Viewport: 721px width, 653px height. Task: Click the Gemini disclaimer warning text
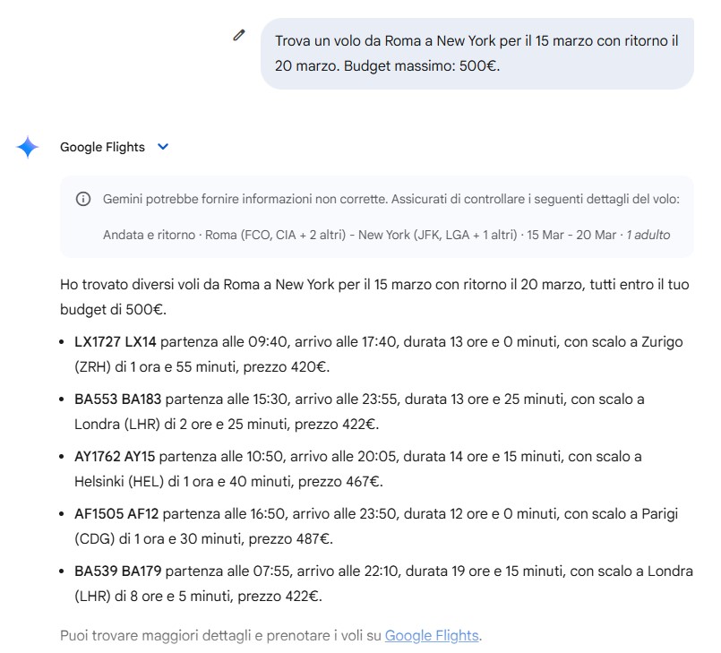(x=391, y=199)
